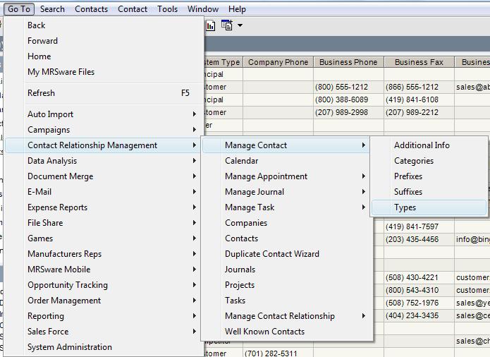Viewport: 490px width, 357px height.
Task: Open the Help menu
Action: coord(237,9)
